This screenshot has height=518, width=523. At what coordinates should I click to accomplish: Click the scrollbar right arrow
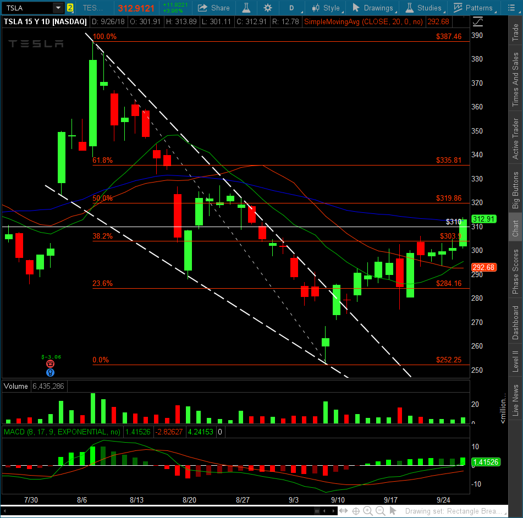333,511
